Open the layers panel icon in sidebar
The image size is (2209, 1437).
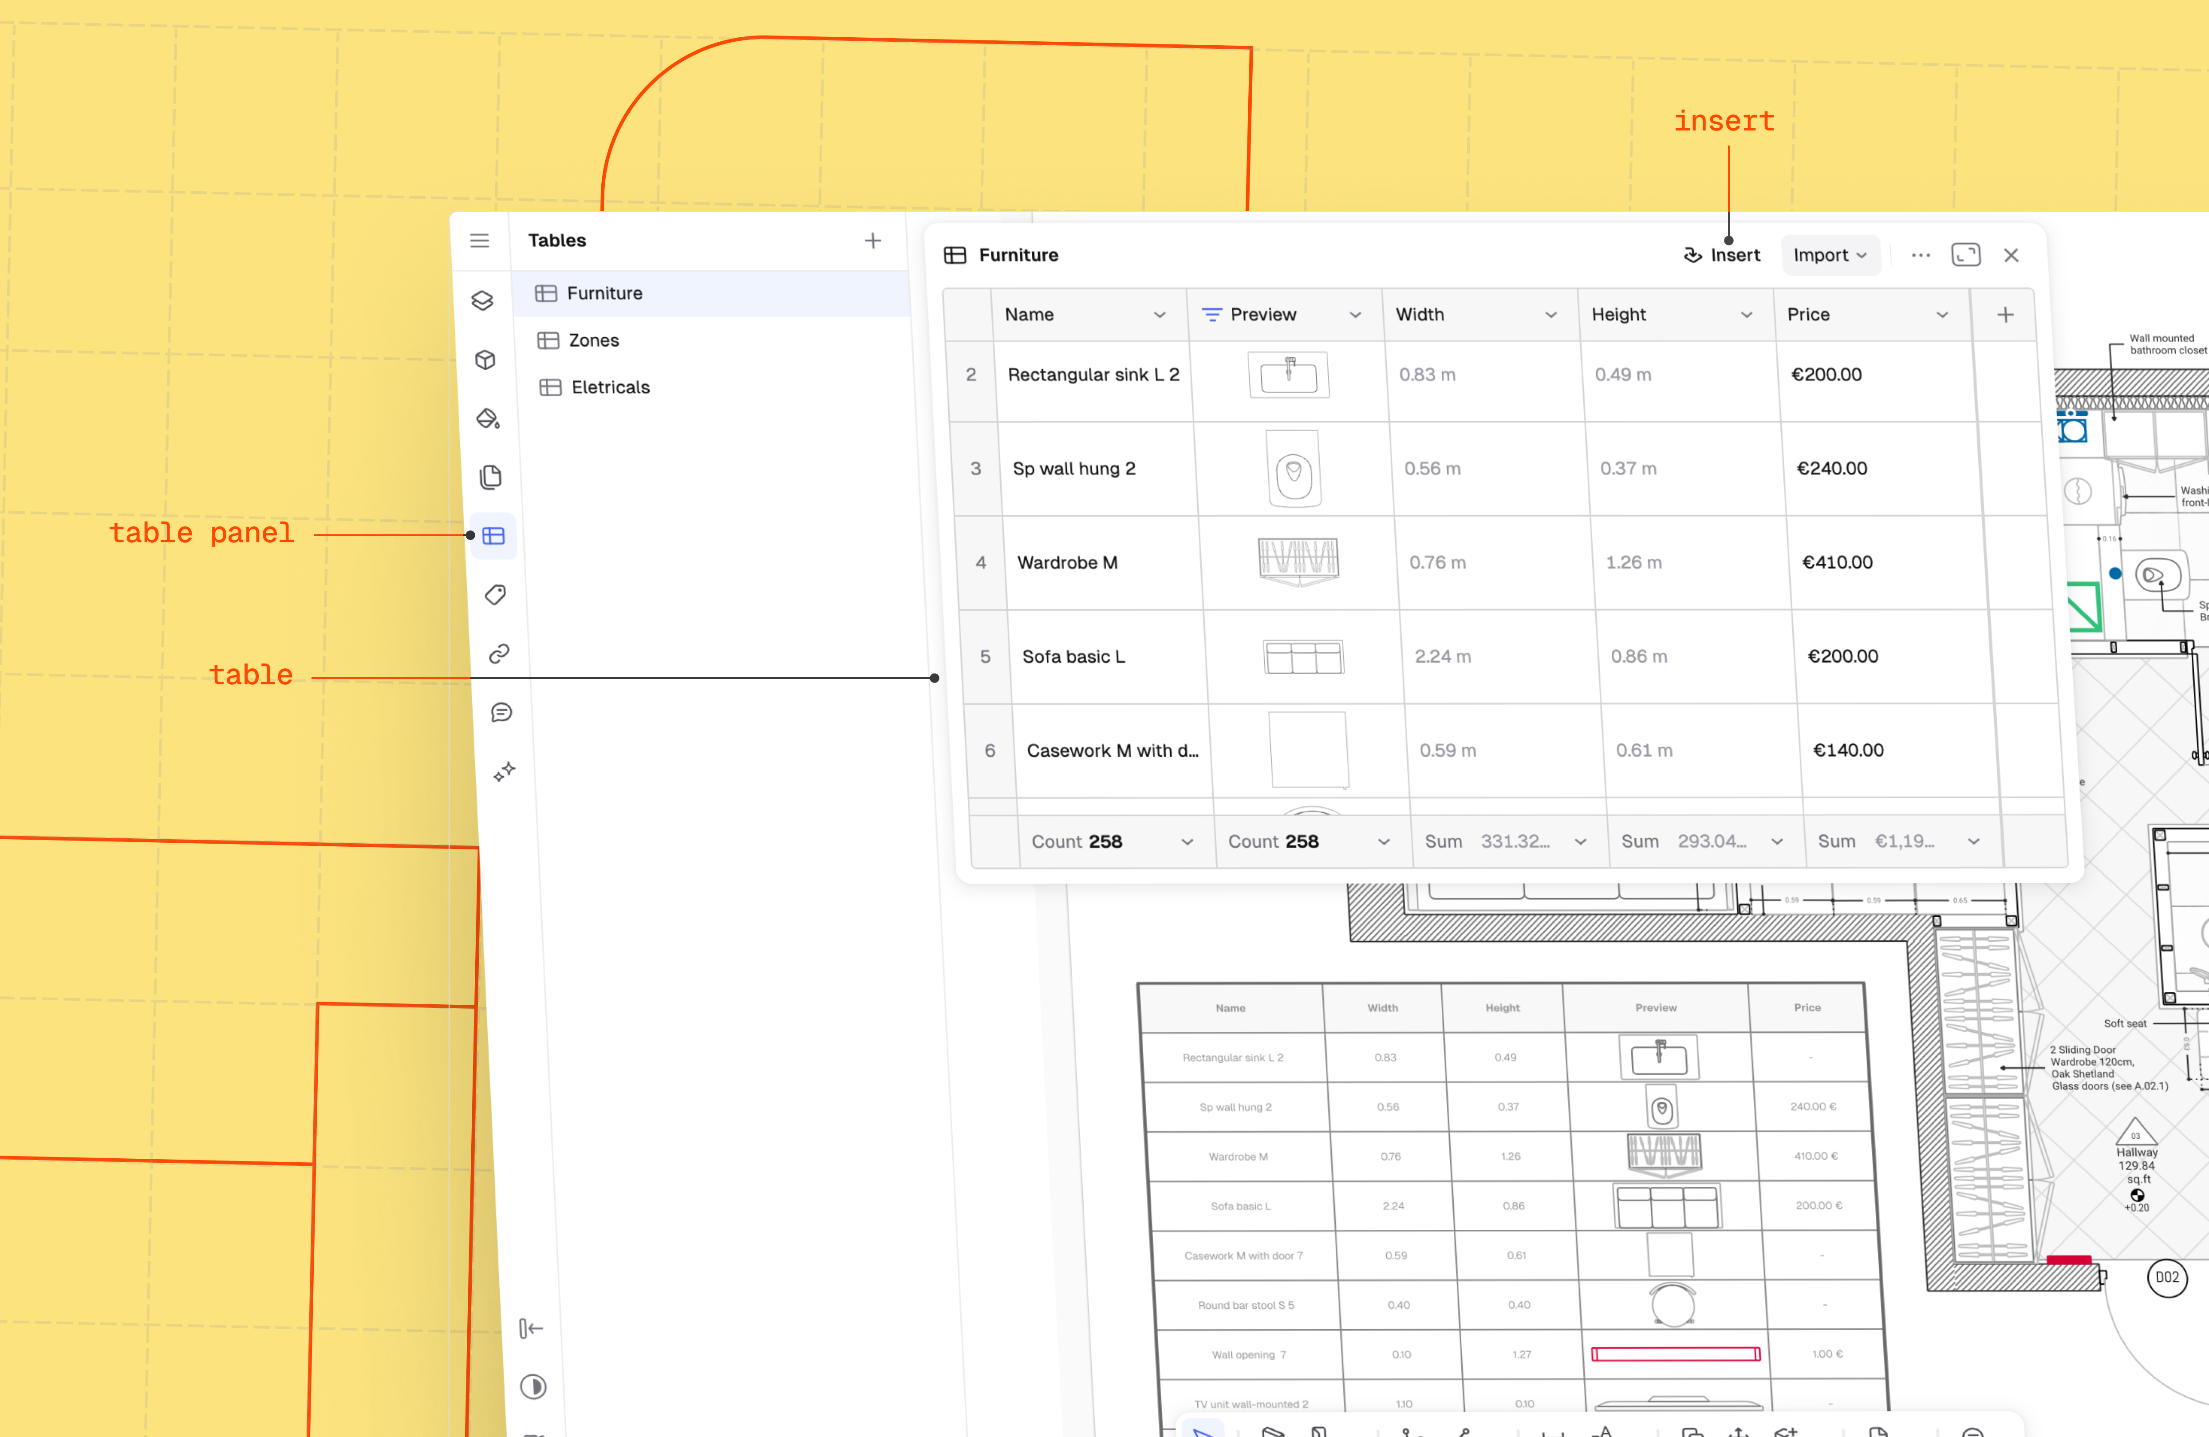482,301
